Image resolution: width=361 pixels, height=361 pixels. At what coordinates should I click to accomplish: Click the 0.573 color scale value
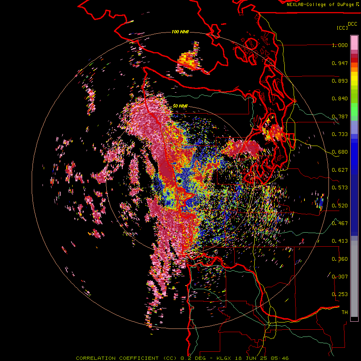[x=340, y=188]
